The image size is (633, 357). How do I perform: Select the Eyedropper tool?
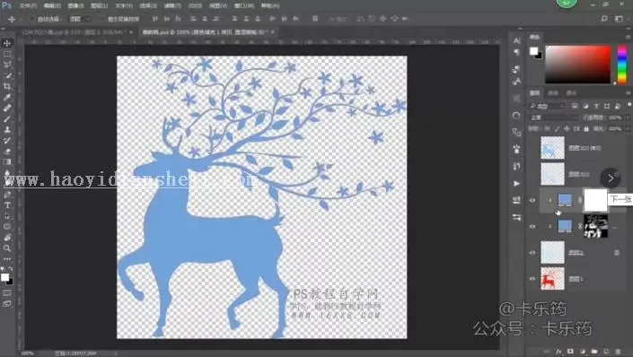point(7,97)
